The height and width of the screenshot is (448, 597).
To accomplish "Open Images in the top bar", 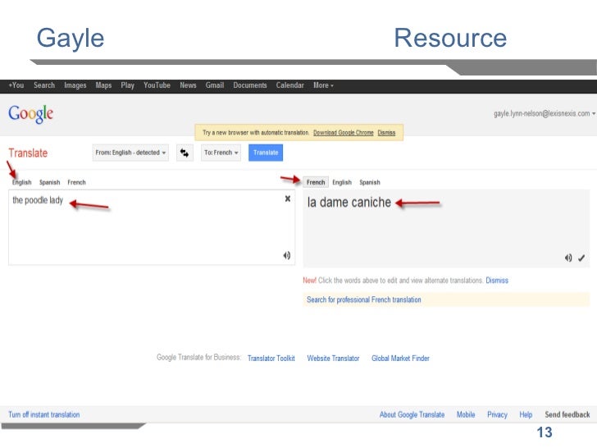I will pos(75,85).
